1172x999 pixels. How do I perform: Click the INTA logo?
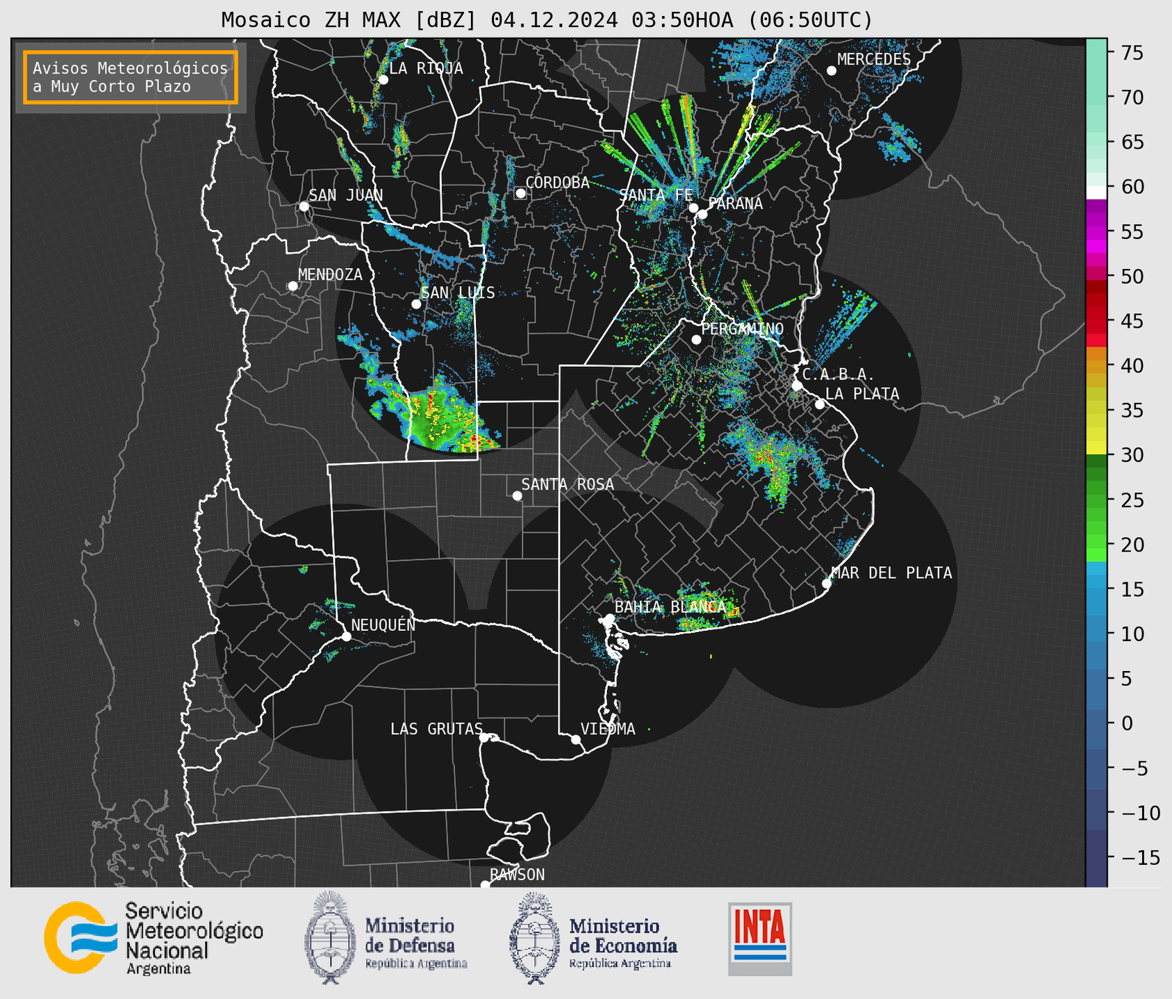(760, 939)
